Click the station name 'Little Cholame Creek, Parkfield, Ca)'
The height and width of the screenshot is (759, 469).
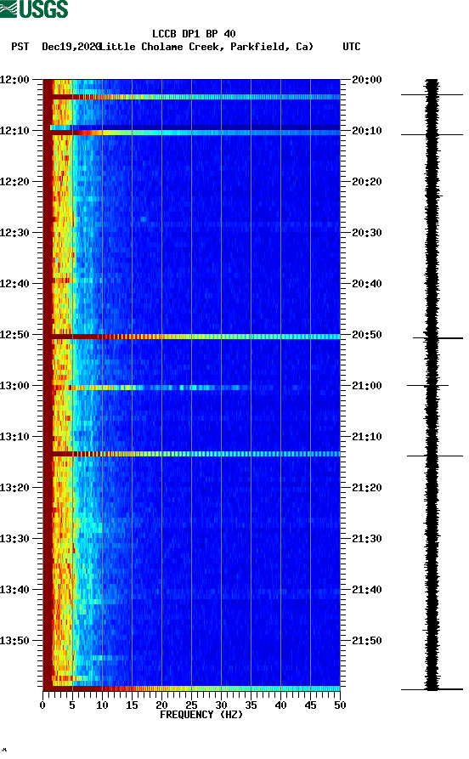click(x=206, y=47)
